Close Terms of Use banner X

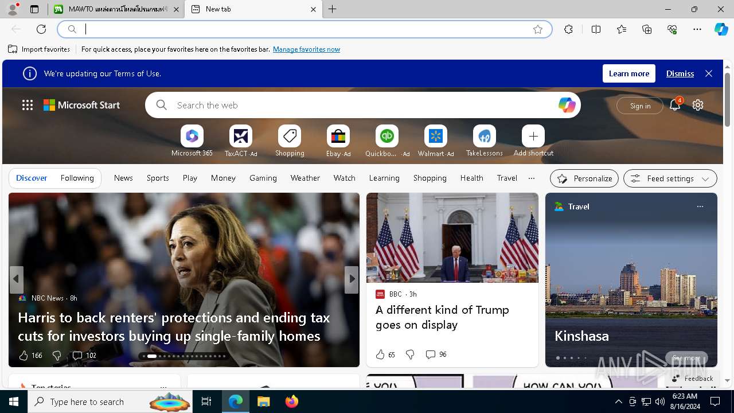click(709, 73)
